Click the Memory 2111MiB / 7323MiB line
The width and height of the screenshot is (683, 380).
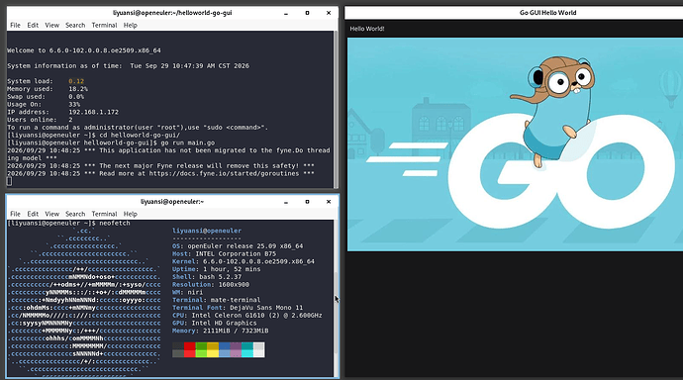pyautogui.click(x=220, y=331)
